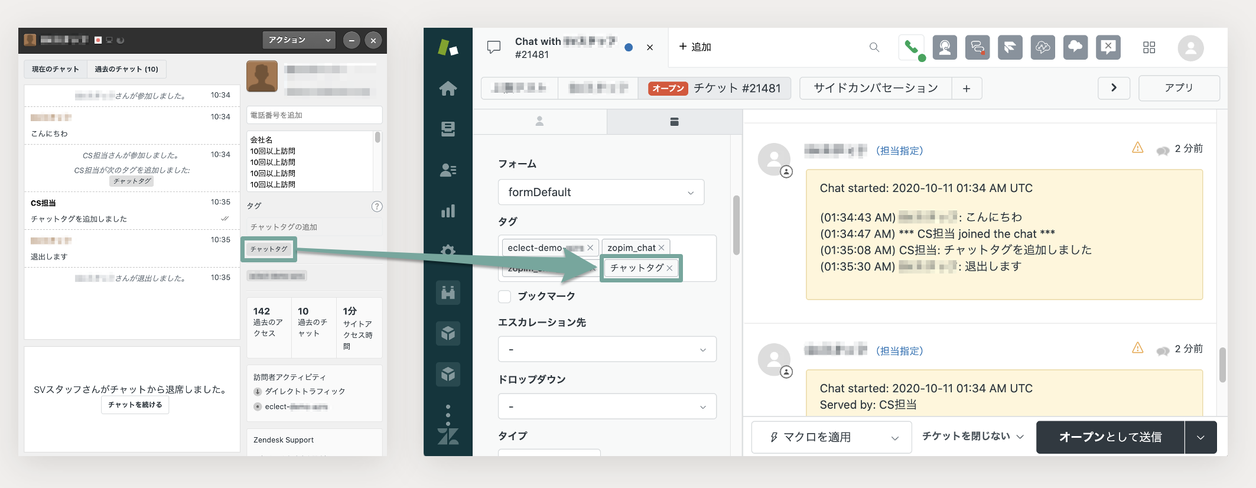Open the profile avatar in top bar
1256x488 pixels.
1190,48
